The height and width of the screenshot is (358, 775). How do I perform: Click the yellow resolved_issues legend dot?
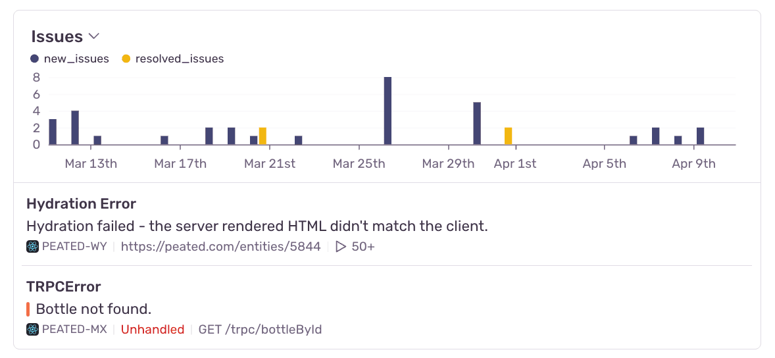click(x=126, y=59)
